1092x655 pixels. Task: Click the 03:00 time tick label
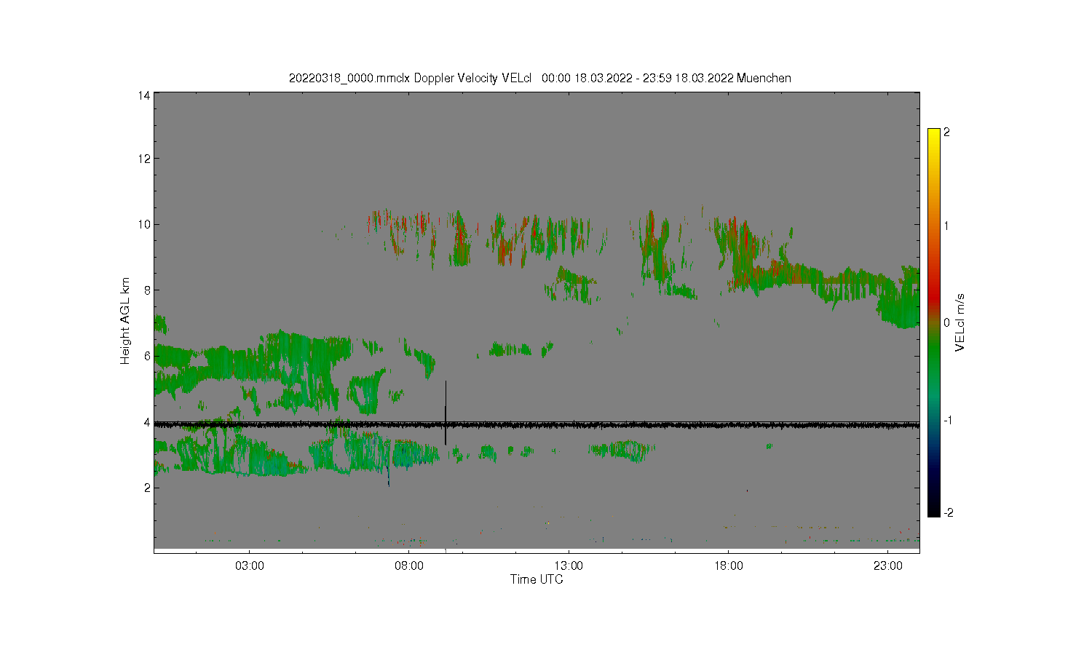(x=250, y=565)
